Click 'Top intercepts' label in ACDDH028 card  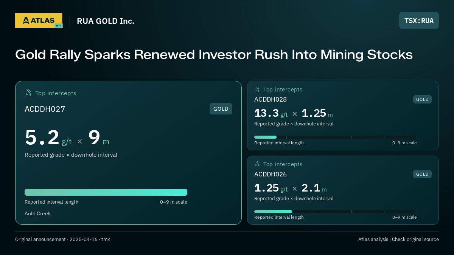[283, 90]
